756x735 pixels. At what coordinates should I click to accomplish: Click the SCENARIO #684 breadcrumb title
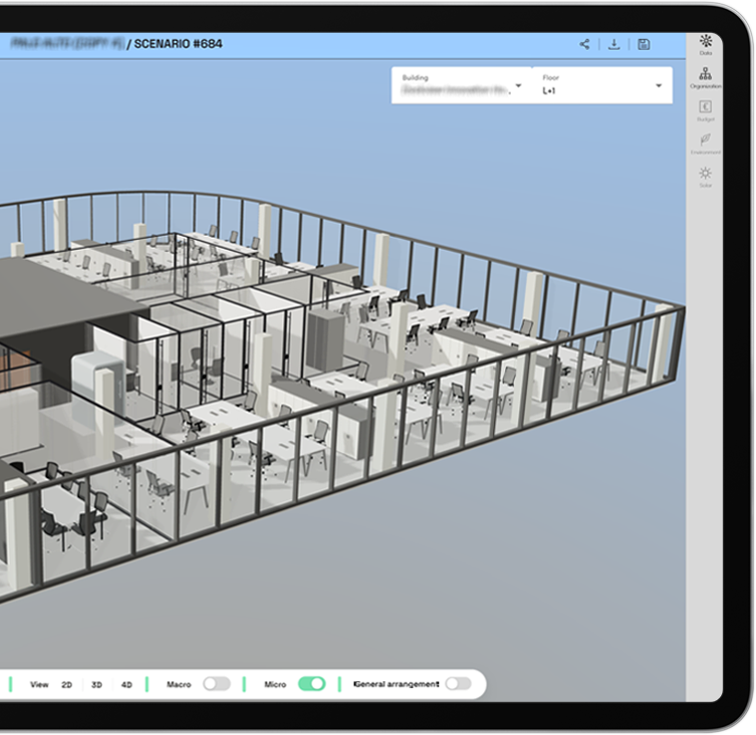178,45
